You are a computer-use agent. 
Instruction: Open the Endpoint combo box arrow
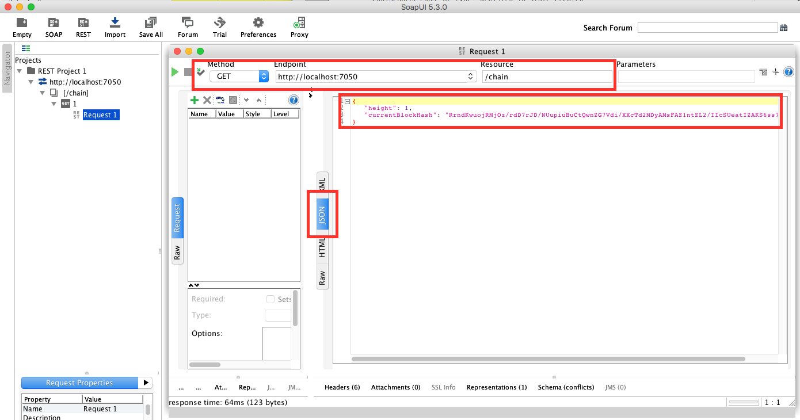(x=470, y=76)
